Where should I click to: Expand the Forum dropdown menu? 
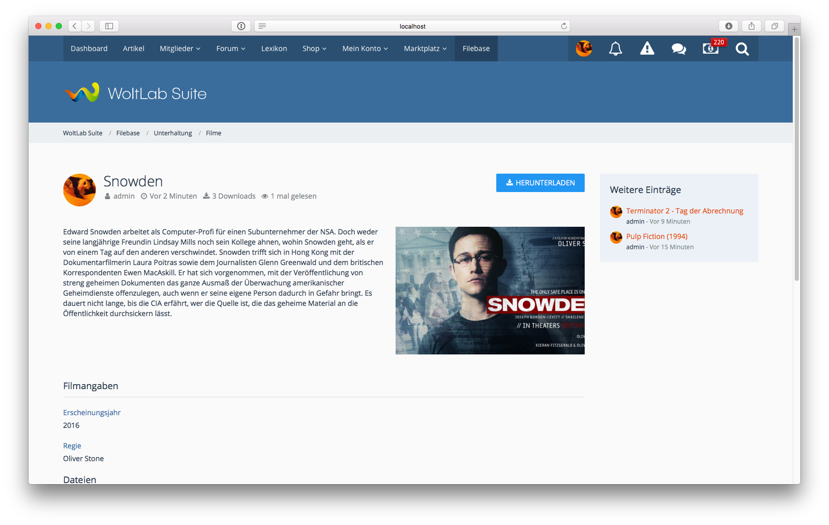[231, 49]
